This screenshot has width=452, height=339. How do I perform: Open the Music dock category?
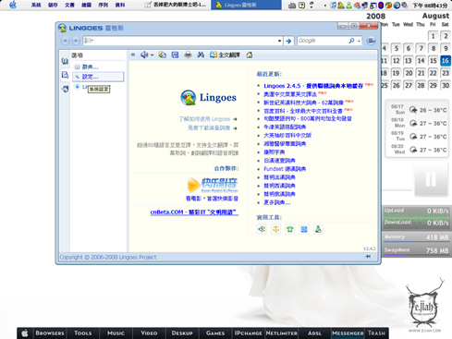point(116,333)
